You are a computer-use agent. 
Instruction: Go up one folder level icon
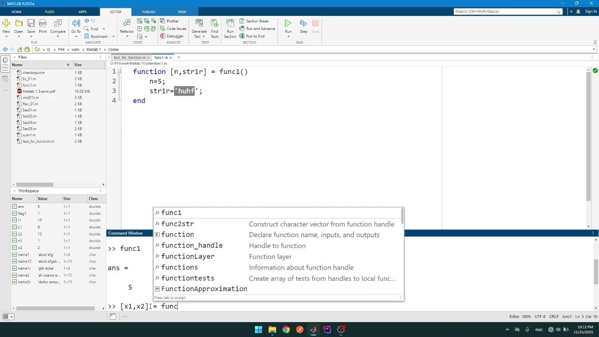tap(20, 50)
